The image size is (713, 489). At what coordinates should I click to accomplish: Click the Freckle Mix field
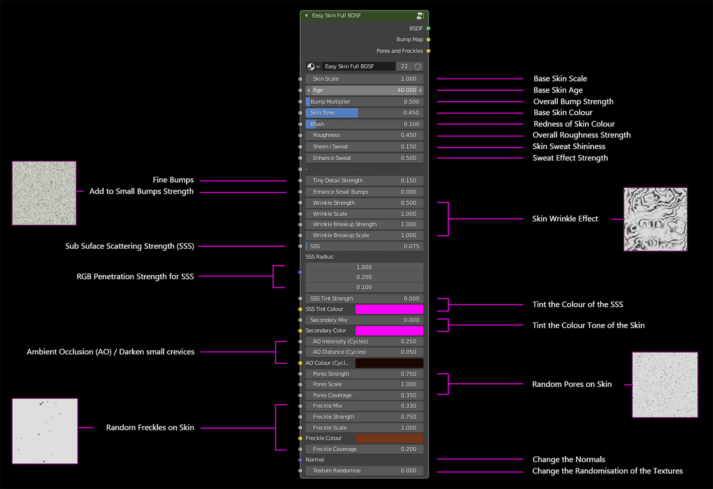click(364, 406)
